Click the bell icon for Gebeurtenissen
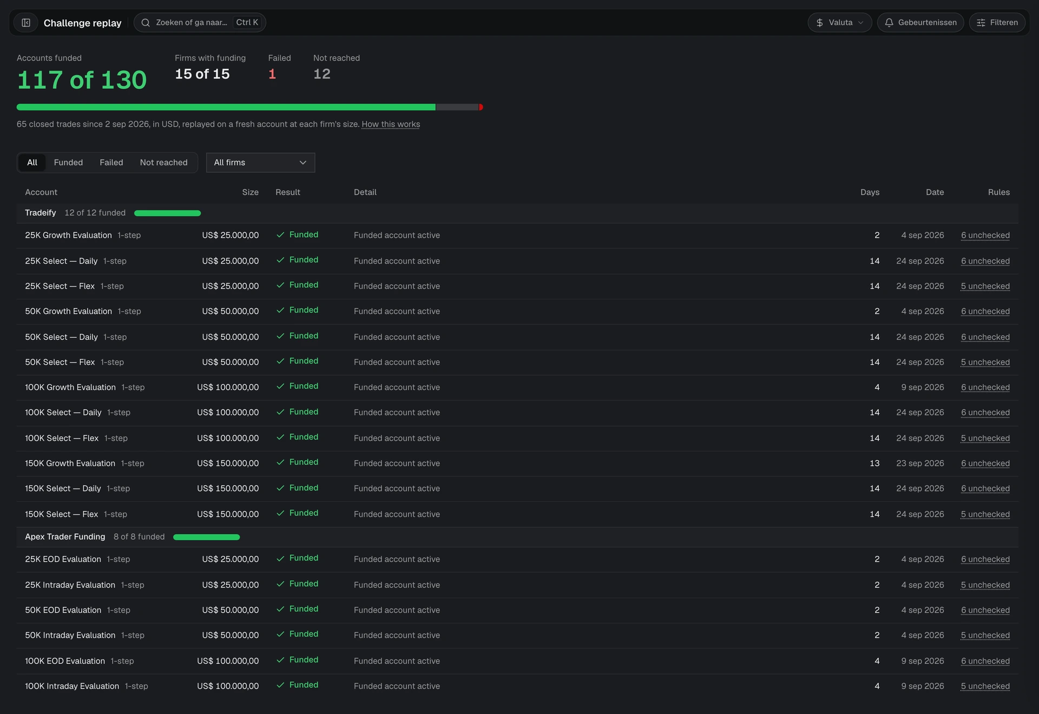 coord(889,23)
